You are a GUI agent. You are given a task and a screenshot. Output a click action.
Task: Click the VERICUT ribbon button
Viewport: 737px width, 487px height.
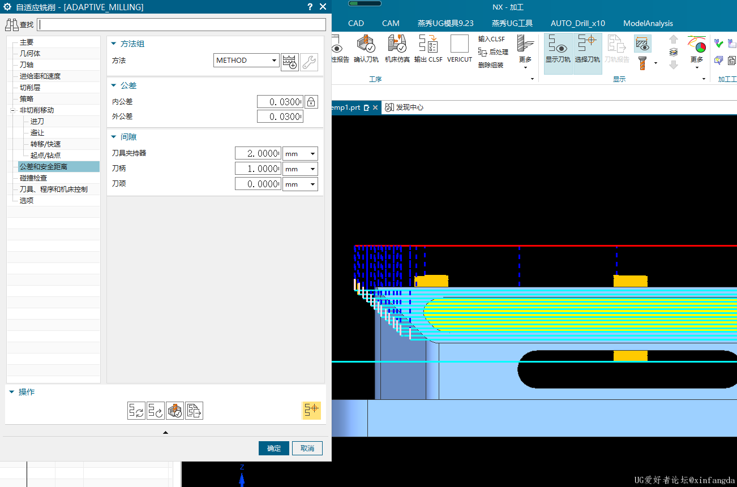[x=460, y=48]
